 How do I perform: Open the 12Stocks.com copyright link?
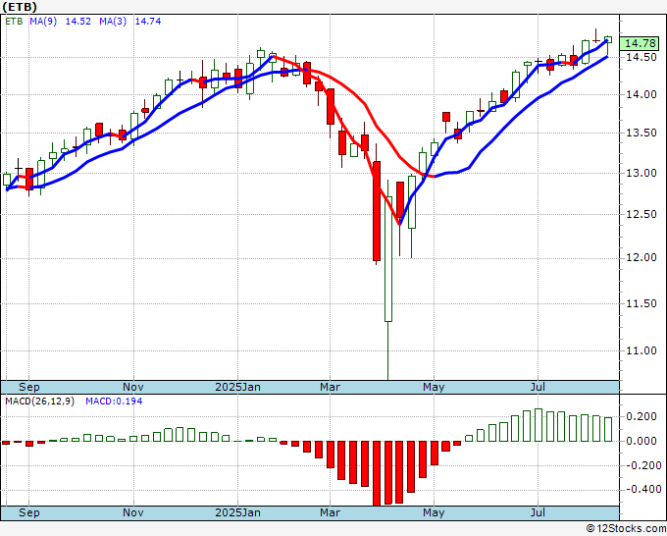[x=626, y=529]
